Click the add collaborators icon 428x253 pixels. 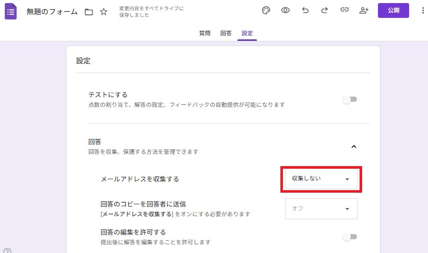tap(364, 10)
